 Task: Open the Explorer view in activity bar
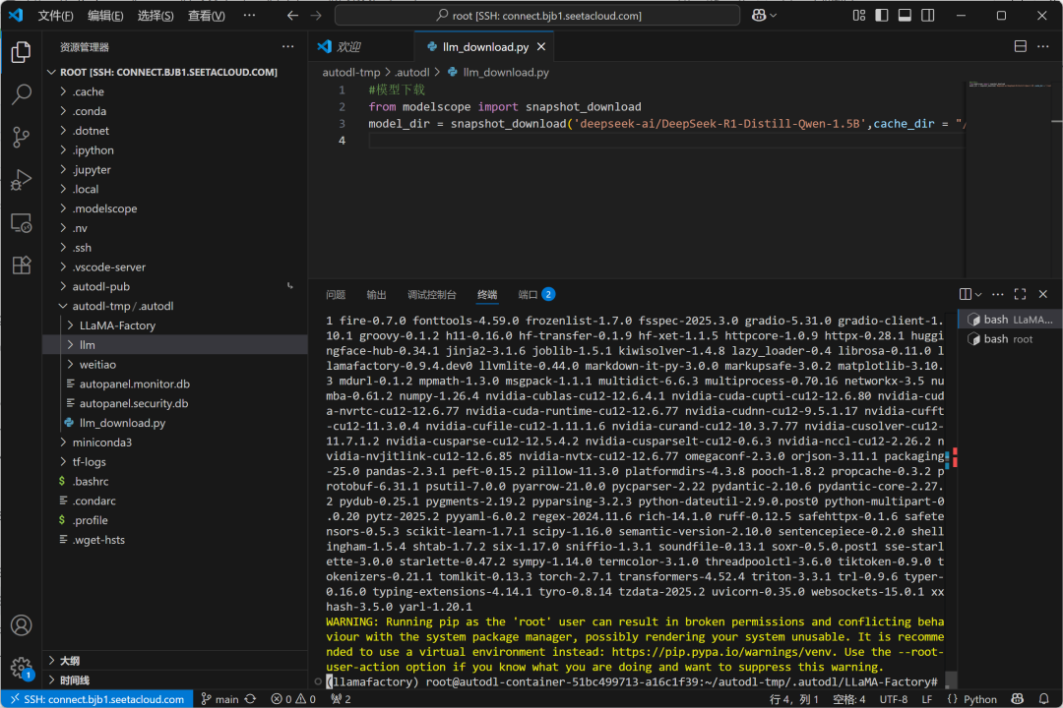tap(21, 52)
